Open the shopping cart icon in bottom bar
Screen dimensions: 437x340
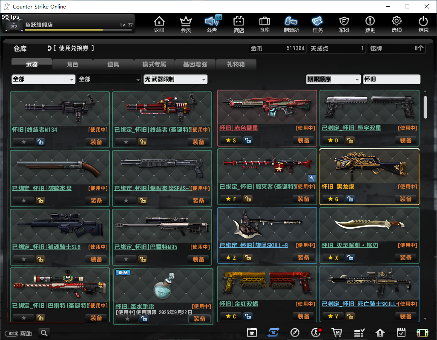point(336,332)
